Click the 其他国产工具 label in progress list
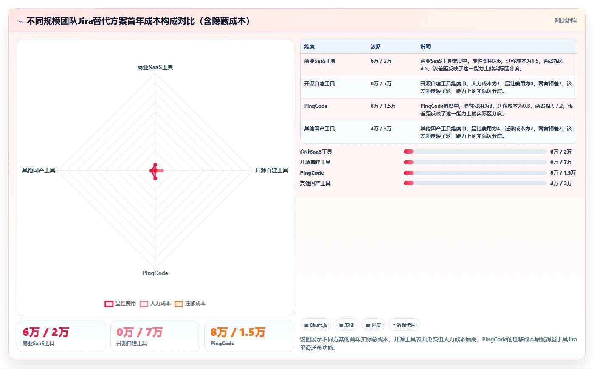The height and width of the screenshot is (369, 594). coord(315,183)
